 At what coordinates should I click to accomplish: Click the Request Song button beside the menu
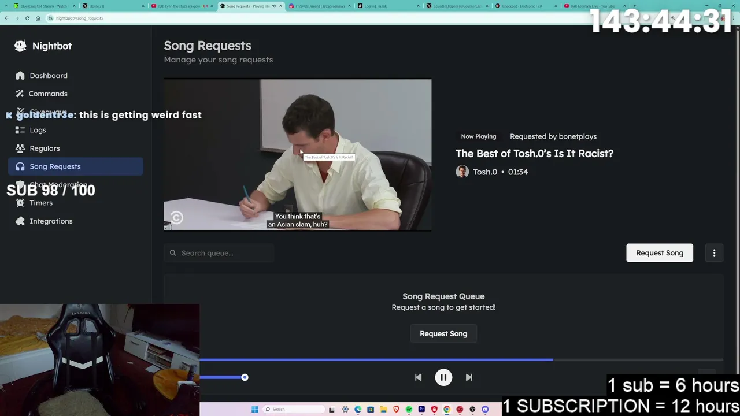[660, 253]
